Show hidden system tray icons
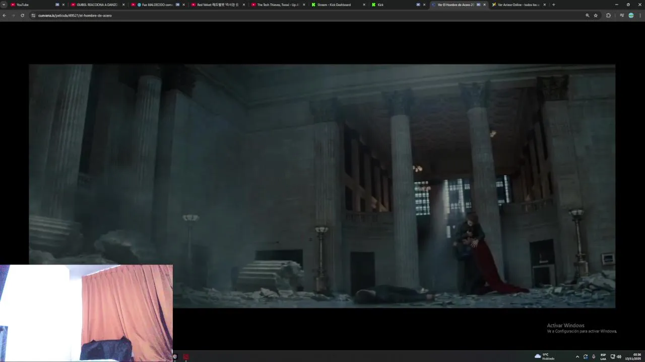The width and height of the screenshot is (645, 362). click(577, 356)
